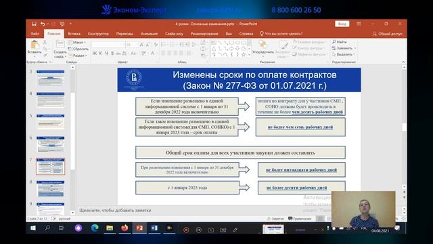Switch to the Конструктор ribbon tab
Screen dimensions: 433x244
(98, 34)
